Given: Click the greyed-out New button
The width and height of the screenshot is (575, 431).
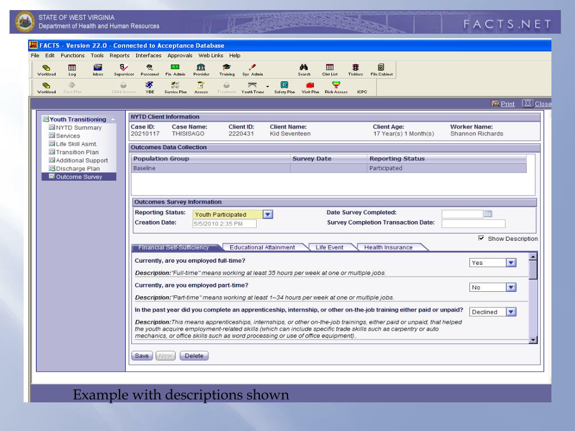Looking at the screenshot, I should pyautogui.click(x=166, y=356).
